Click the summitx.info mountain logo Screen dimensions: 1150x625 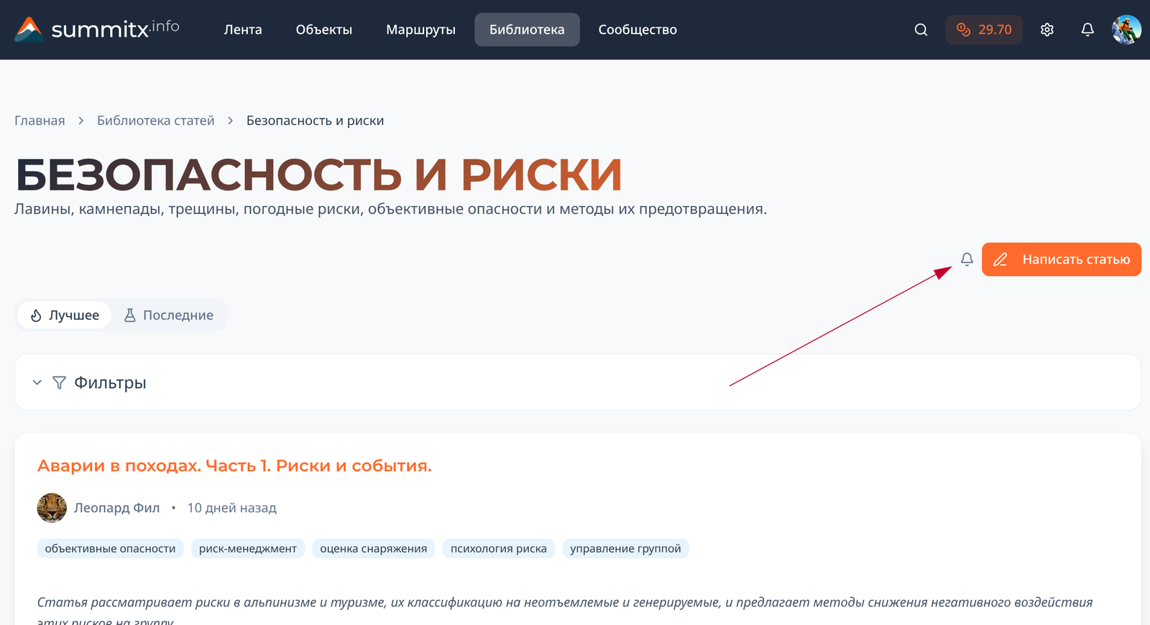pos(29,29)
